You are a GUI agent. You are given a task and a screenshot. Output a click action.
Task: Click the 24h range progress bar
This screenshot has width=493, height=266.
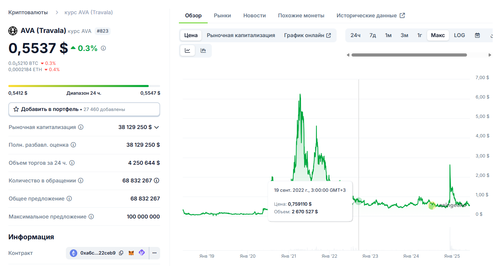(x=84, y=86)
